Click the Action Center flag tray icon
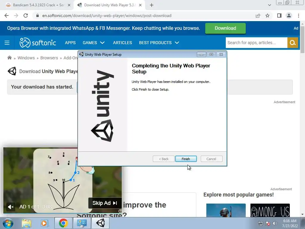The image size is (305, 229). [x=268, y=224]
